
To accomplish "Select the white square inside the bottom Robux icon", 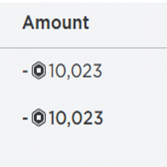I will click(39, 118).
